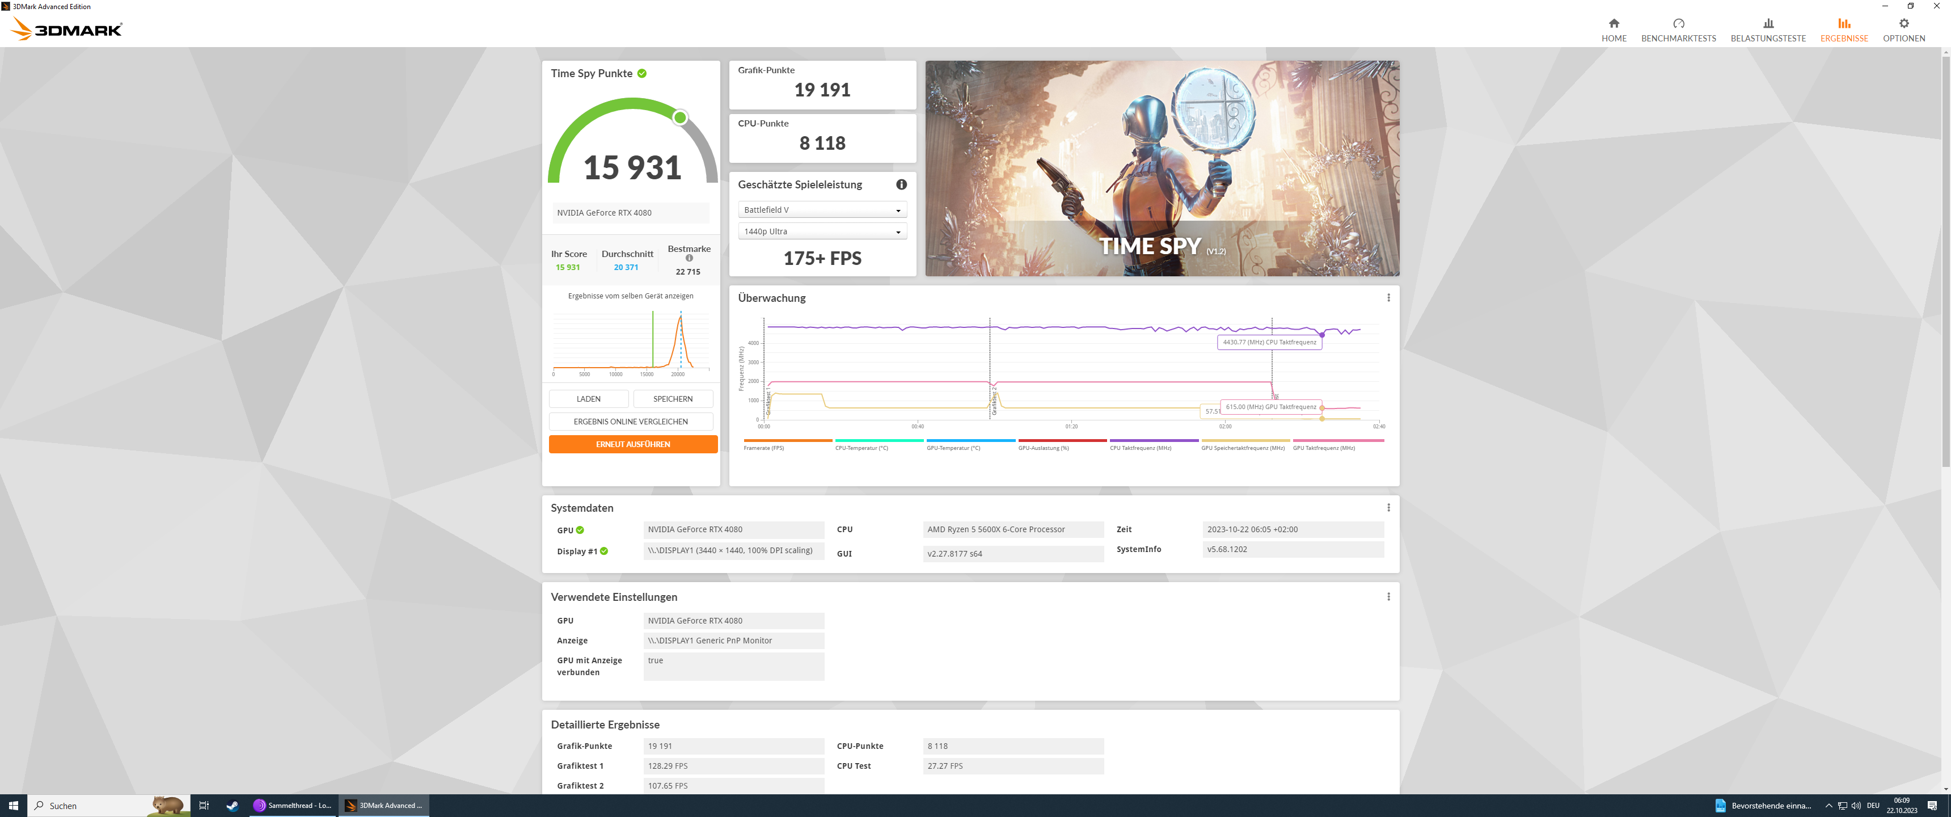Switch to the Ergebnisse tab

click(1843, 30)
